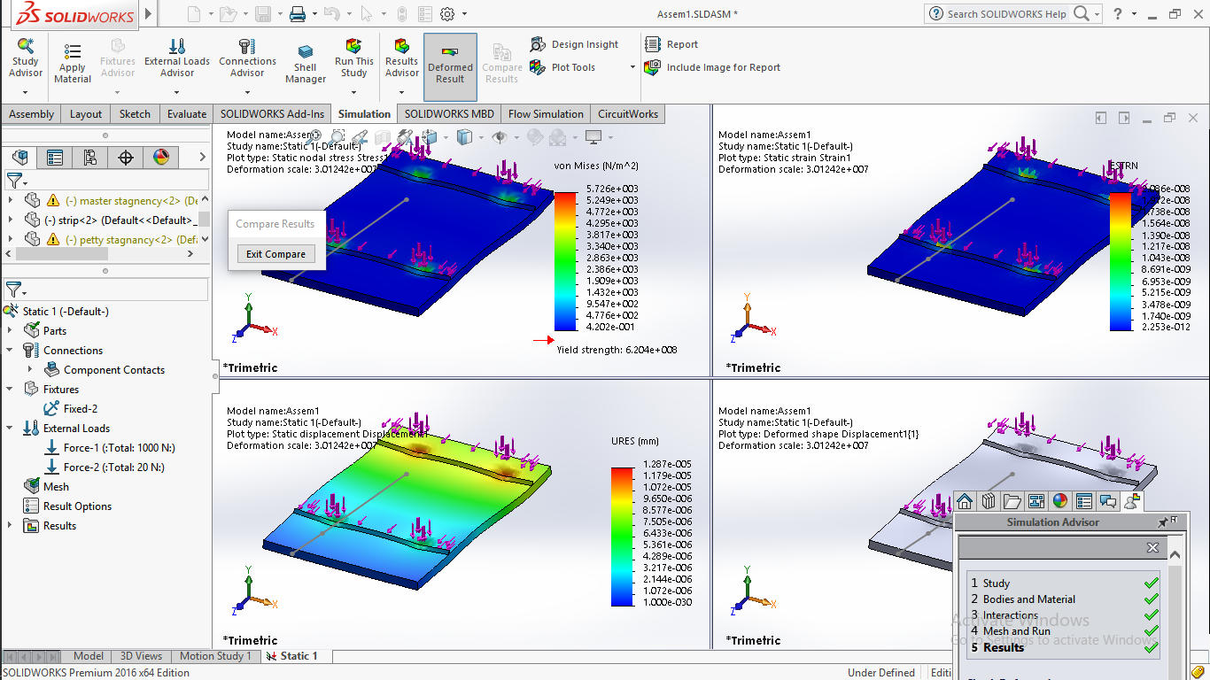1210x680 pixels.
Task: Open the DisplayManager tab
Action: (x=161, y=158)
